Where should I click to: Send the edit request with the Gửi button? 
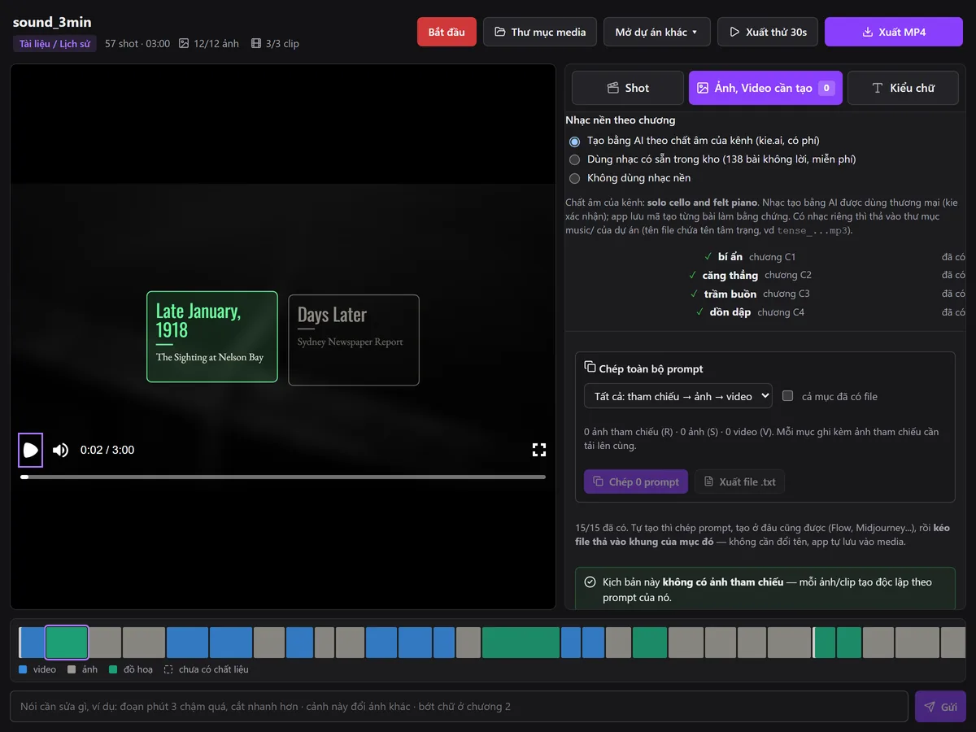click(940, 707)
